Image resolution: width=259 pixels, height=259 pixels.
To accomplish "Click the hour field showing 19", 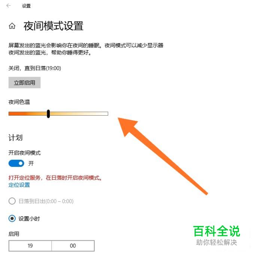I will (30, 246).
